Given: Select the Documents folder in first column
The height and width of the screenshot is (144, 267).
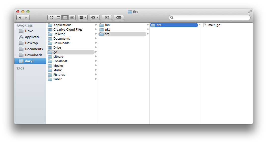Looking at the screenshot, I should 71,39.
